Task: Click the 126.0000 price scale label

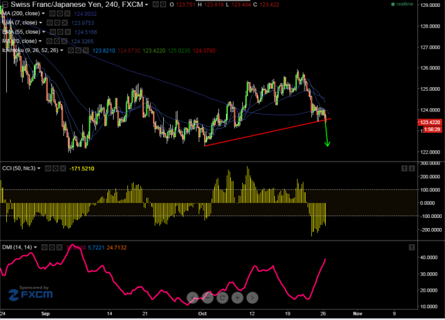Action: point(430,68)
